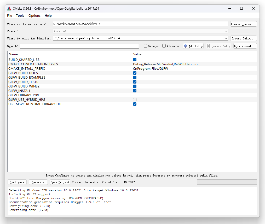Click Browse Build button
265x224 pixels.
coord(243,38)
